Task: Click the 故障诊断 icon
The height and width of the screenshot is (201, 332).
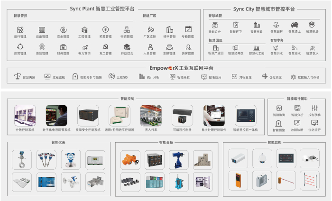Action: pos(296,124)
